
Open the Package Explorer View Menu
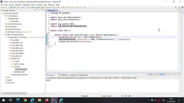click(x=39, y=10)
